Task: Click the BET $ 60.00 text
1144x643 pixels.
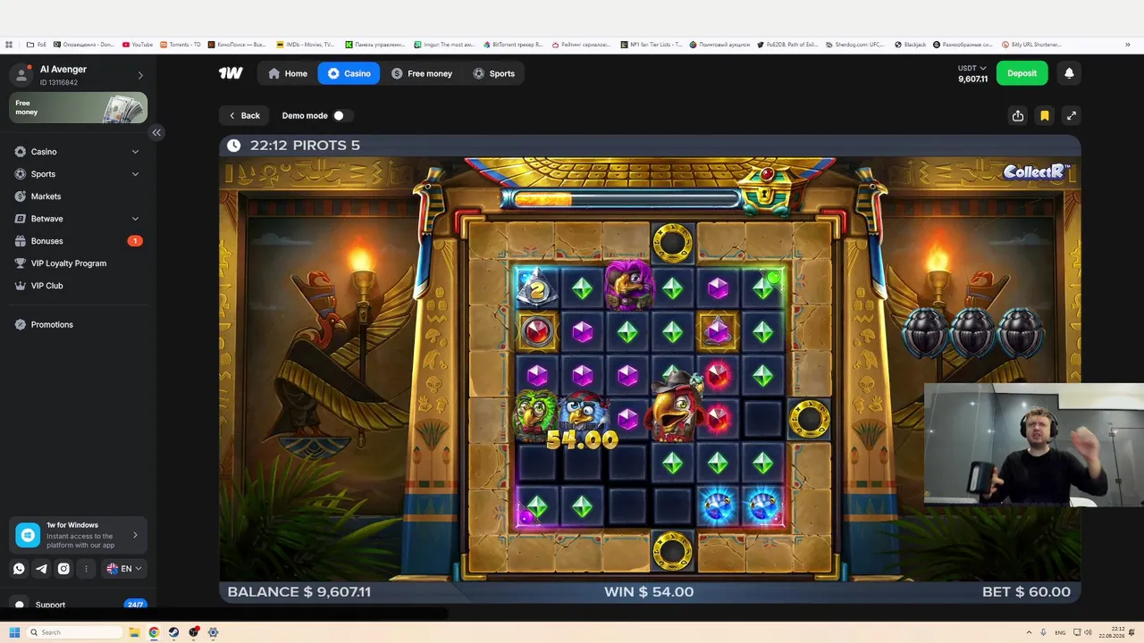Action: coord(1026,591)
